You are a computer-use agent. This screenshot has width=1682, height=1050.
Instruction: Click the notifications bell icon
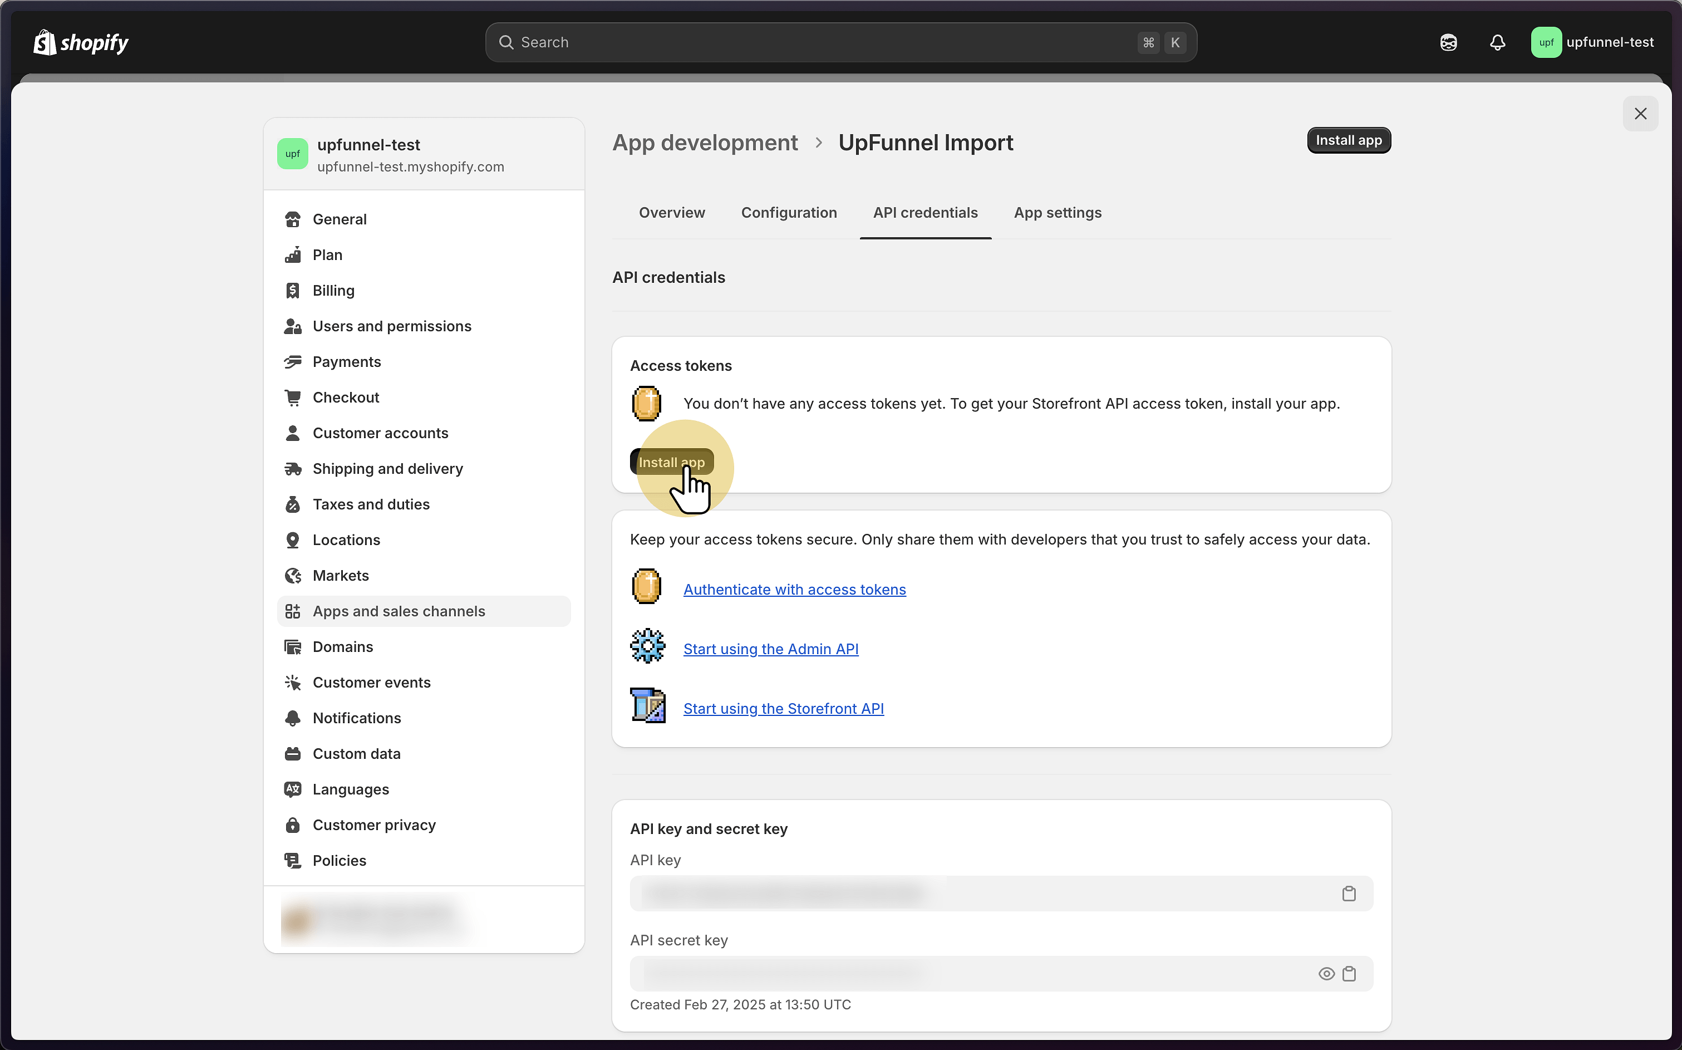point(1497,42)
